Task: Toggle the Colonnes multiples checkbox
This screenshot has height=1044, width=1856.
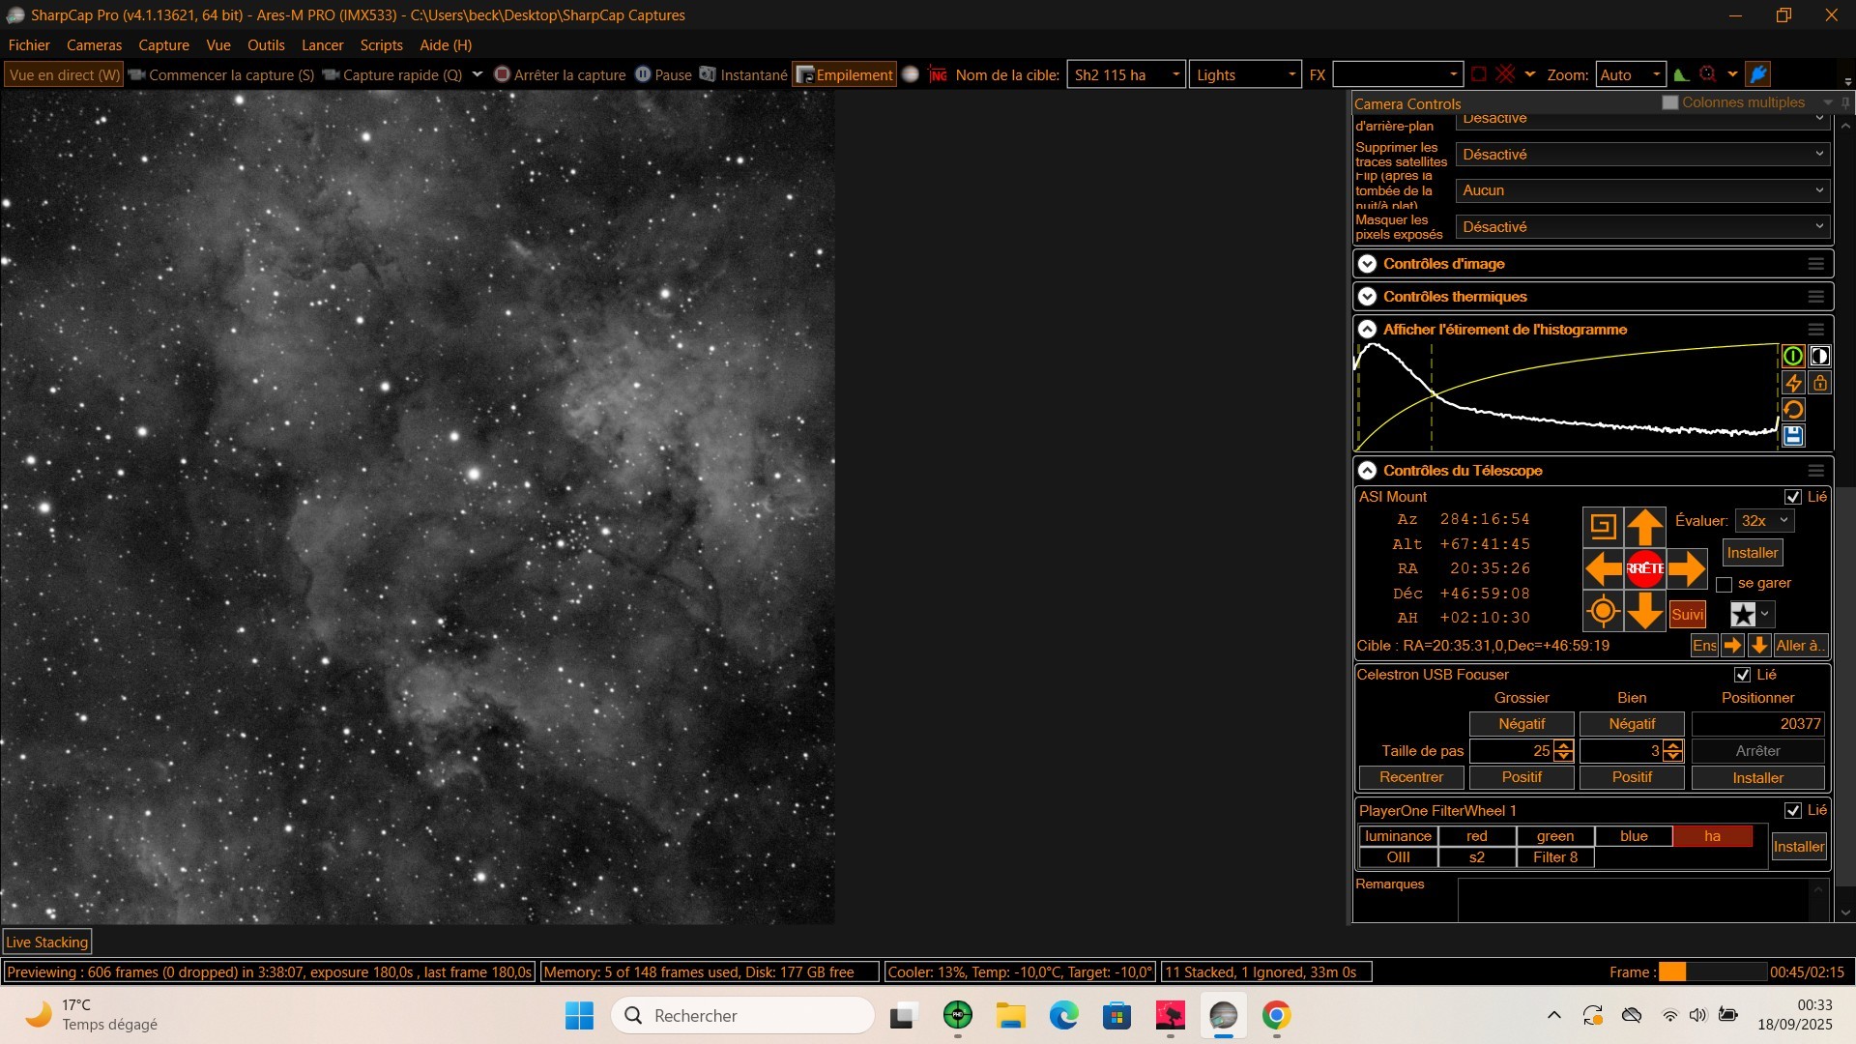Action: (x=1669, y=102)
